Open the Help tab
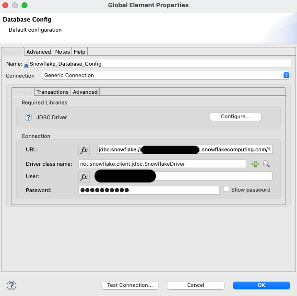Image resolution: width=297 pixels, height=296 pixels. point(79,52)
